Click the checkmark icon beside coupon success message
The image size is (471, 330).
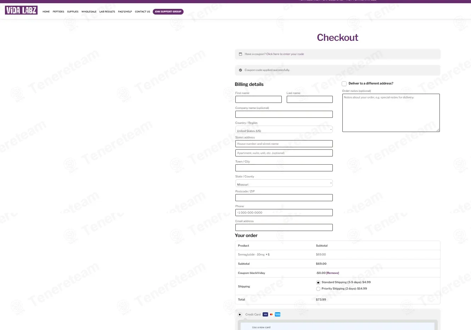pos(240,70)
